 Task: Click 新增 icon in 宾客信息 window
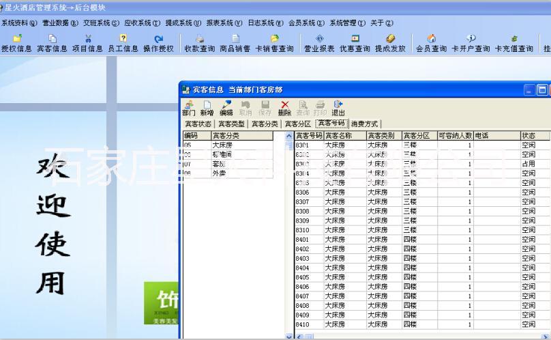[207, 109]
